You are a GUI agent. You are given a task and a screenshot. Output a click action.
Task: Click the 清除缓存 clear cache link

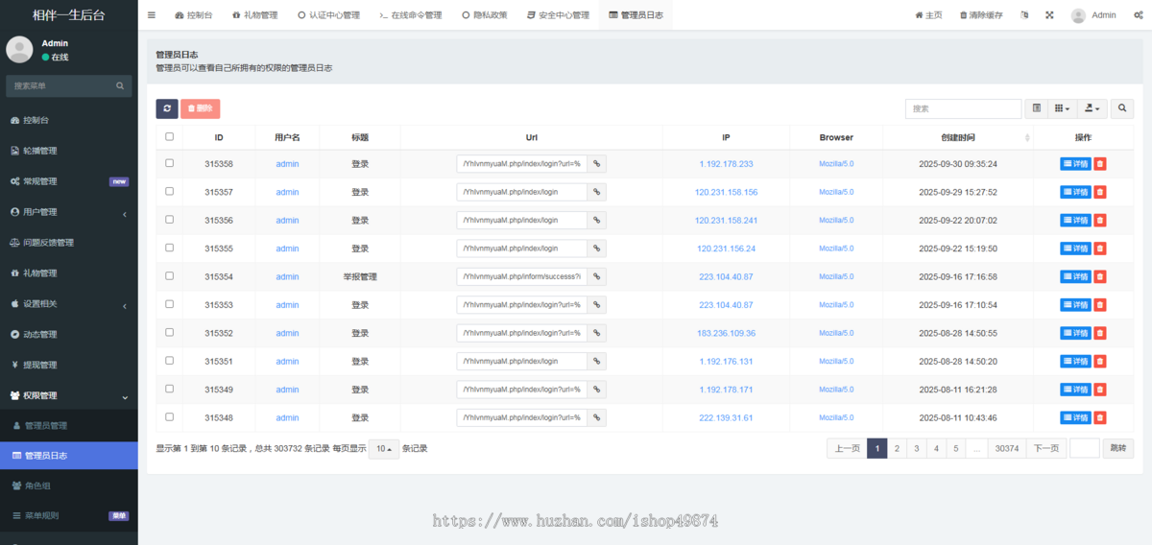pyautogui.click(x=981, y=15)
